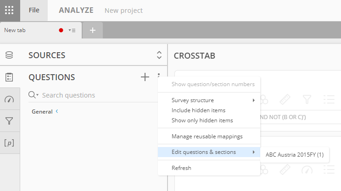Add a new question with plus icon
The width and height of the screenshot is (341, 191).
(x=145, y=77)
